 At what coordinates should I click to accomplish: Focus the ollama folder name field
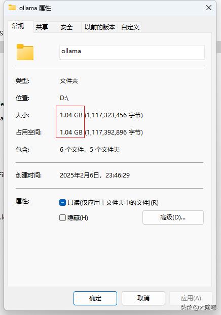[132, 52]
